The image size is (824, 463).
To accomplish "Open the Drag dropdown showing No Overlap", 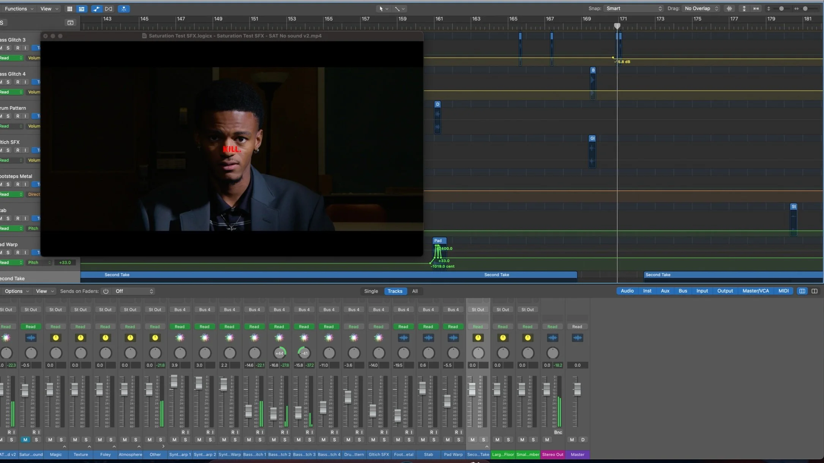I will (700, 8).
